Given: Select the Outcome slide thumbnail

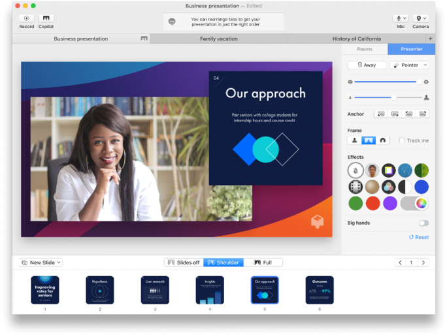Looking at the screenshot, I should pos(320,290).
